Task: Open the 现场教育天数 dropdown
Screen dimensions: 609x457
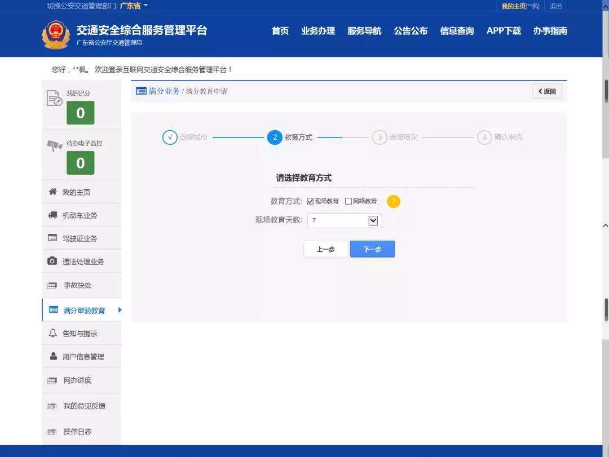Action: pyautogui.click(x=373, y=220)
